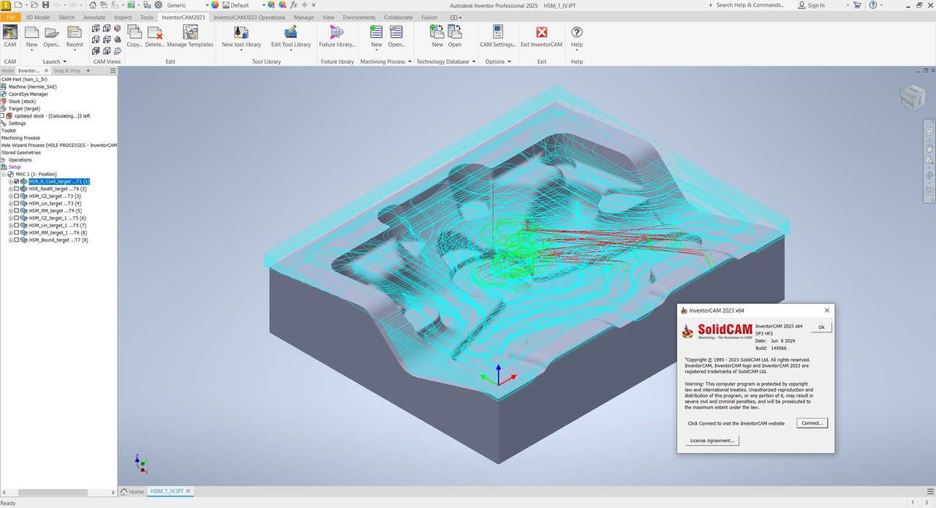This screenshot has height=508, width=936.
Task: Click the Save icon in quick access toolbar
Action: [x=47, y=5]
